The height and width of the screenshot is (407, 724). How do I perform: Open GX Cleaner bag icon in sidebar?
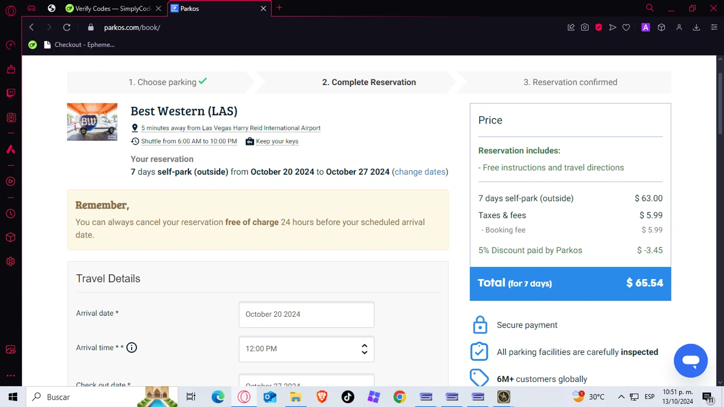[x=11, y=70]
